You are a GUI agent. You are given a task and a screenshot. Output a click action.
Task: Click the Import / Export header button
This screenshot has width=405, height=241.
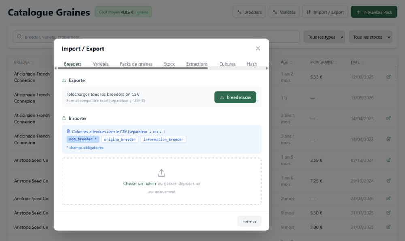pos(325,12)
